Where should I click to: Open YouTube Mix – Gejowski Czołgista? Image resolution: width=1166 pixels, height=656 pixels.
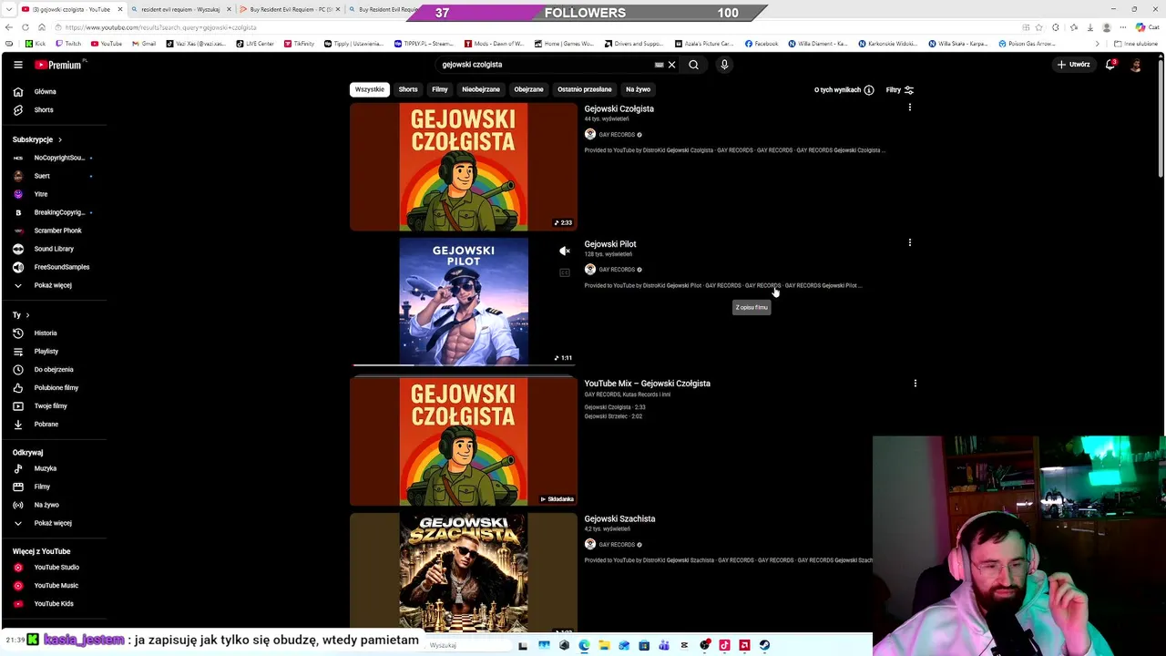[x=648, y=384]
